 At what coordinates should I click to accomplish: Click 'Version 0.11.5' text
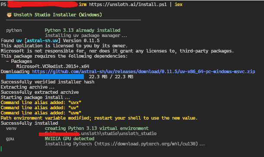click(x=81, y=41)
